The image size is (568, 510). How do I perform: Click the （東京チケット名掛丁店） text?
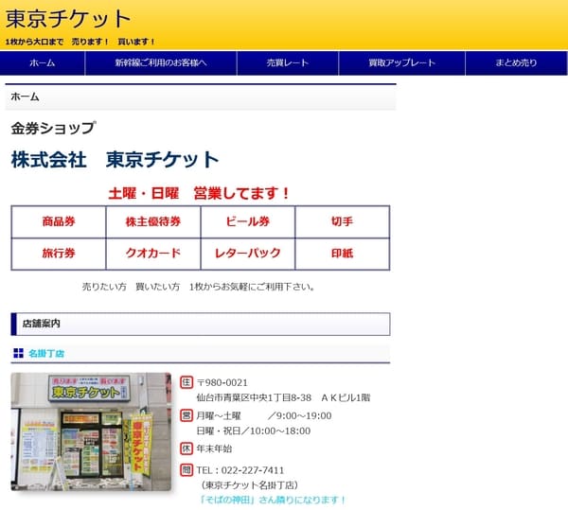pos(250,485)
